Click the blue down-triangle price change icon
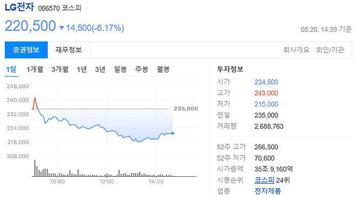Image resolution: width=356 pixels, height=199 pixels. click(x=62, y=28)
